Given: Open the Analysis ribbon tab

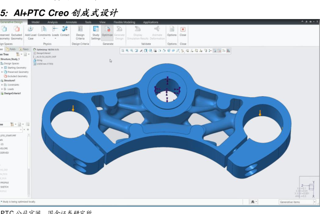Looking at the screenshot, I should 53,22.
